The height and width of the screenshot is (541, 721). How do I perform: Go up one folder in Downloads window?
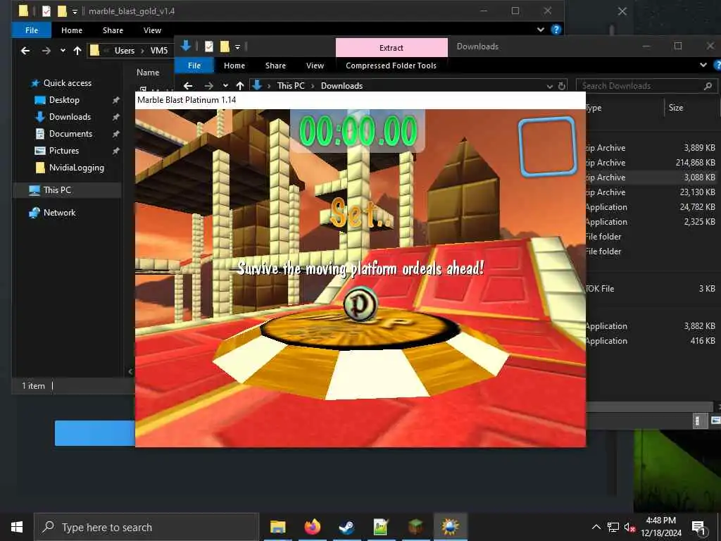coord(239,85)
